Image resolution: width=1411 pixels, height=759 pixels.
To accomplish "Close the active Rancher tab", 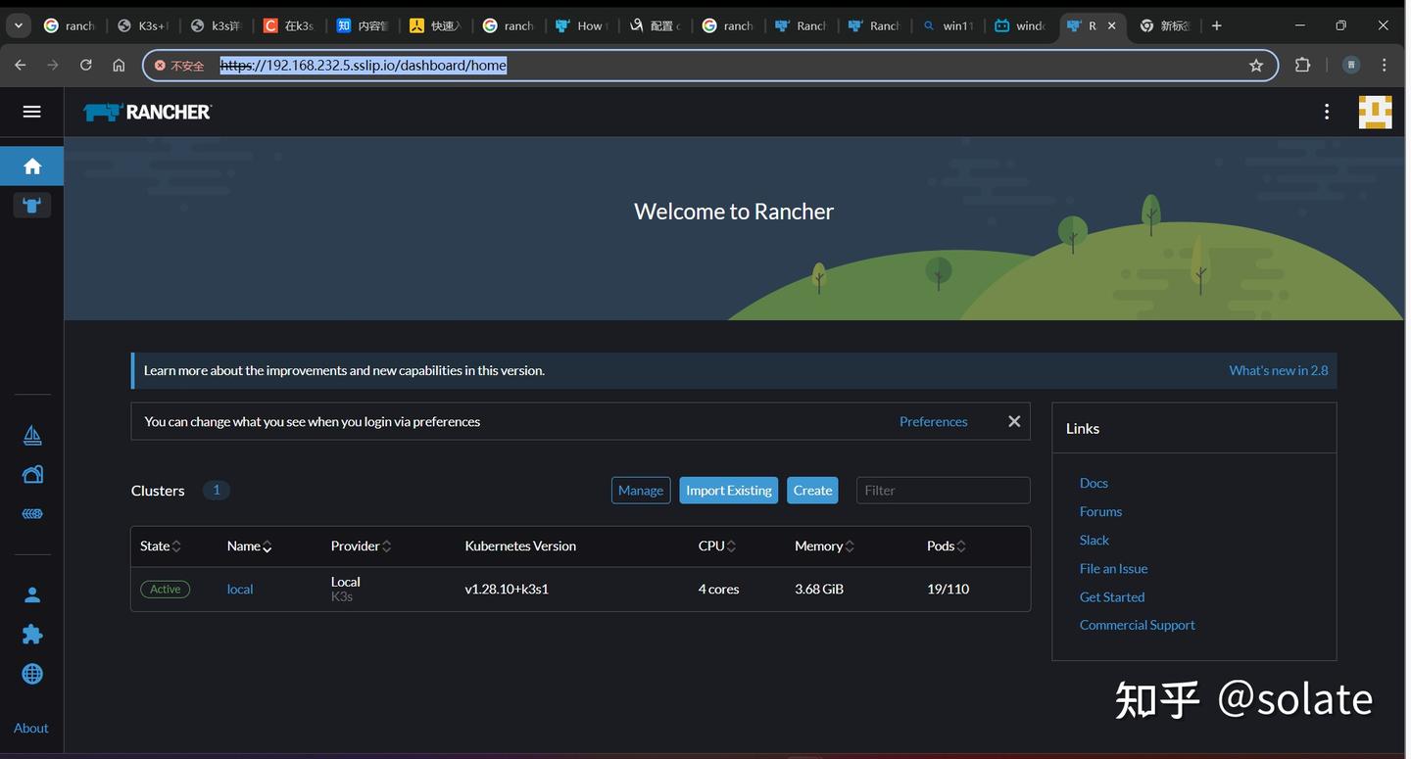I will [1111, 25].
